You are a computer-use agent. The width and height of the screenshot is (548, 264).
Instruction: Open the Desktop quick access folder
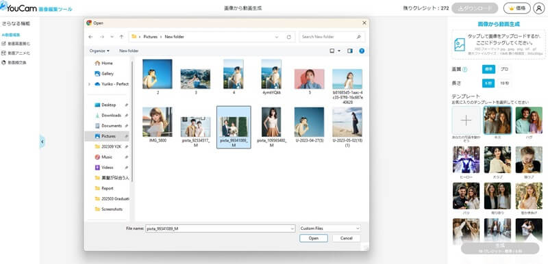pos(108,105)
